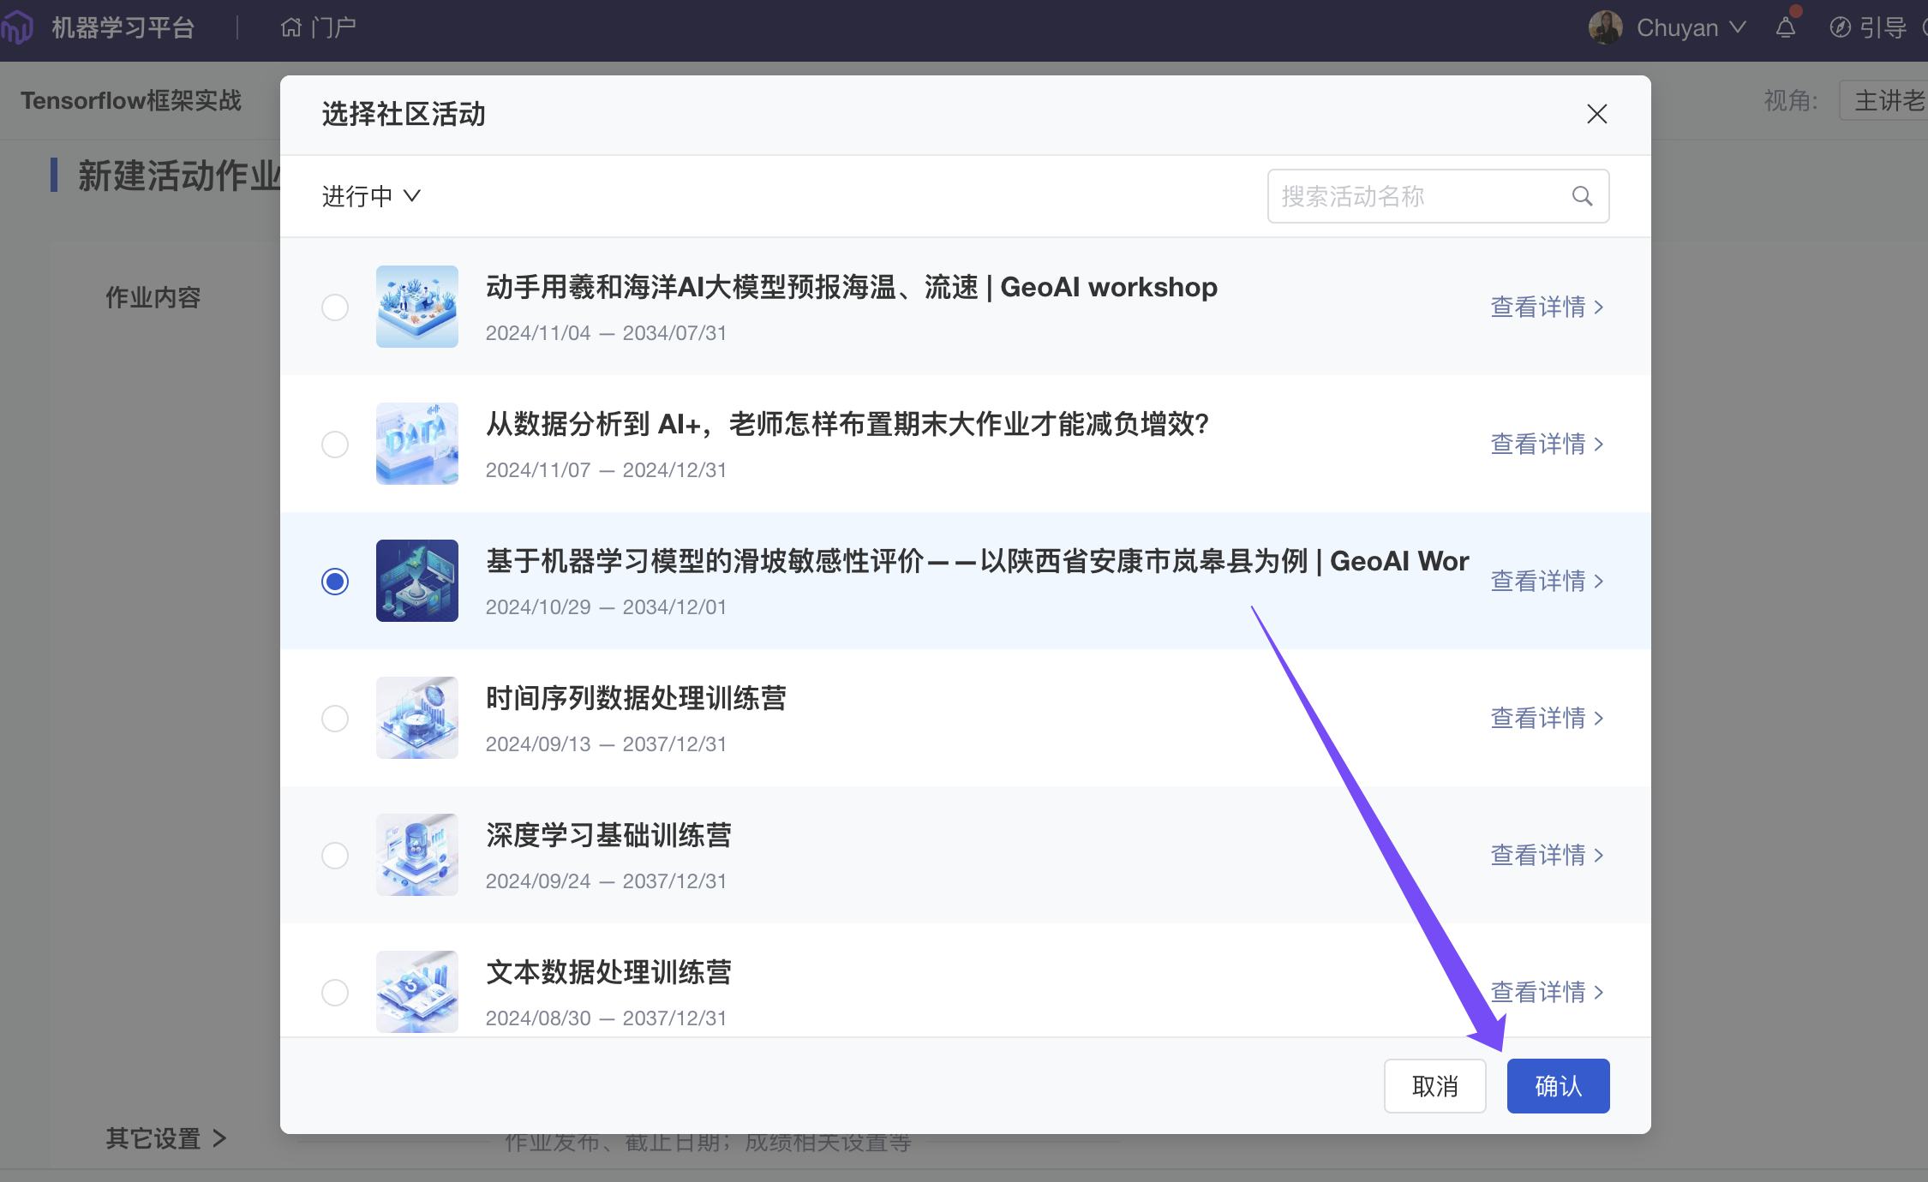1928x1182 pixels.
Task: Close the community activity dialog
Action: [1596, 114]
